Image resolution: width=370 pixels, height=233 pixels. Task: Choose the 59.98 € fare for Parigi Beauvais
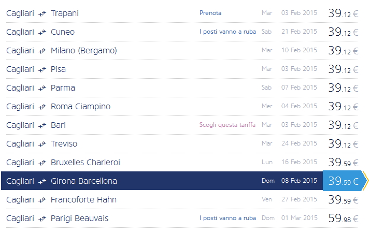tap(343, 219)
